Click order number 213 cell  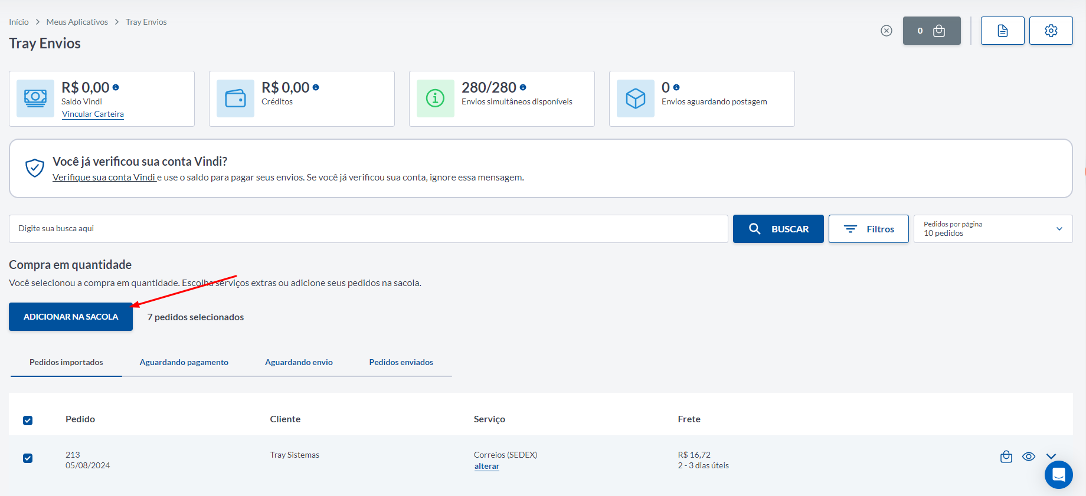point(73,455)
